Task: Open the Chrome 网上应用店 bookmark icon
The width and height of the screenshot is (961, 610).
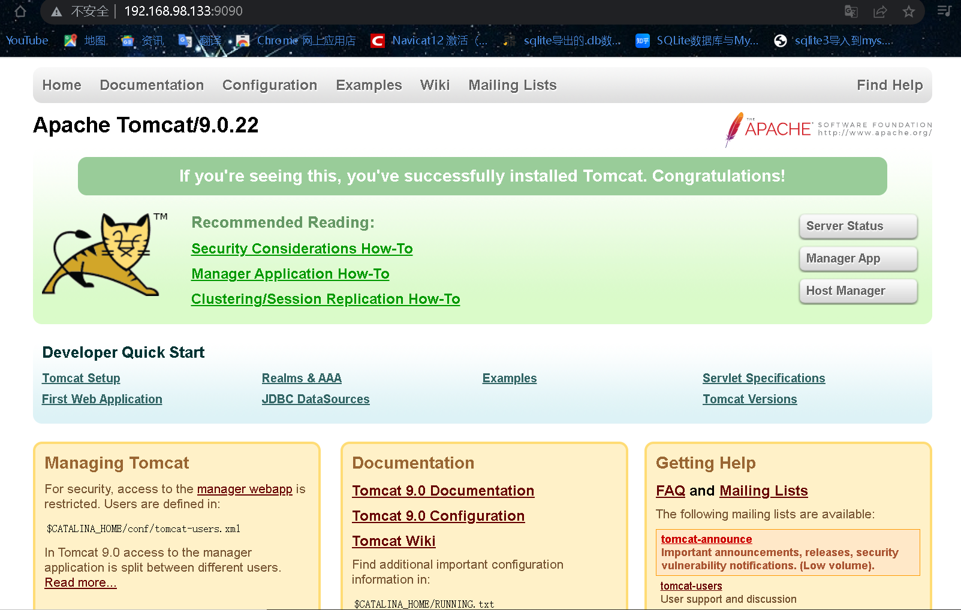Action: coord(243,41)
